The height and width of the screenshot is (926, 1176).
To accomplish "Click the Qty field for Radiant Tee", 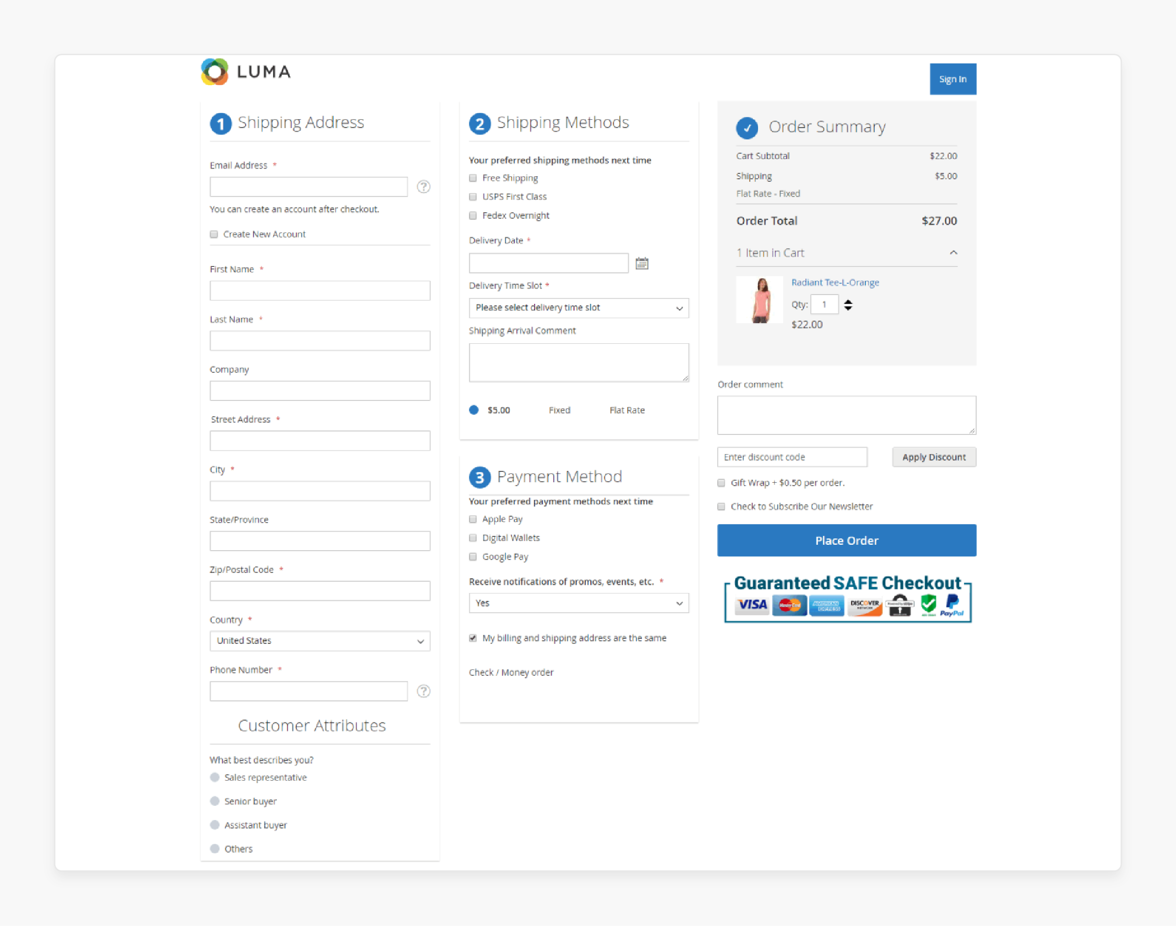I will 825,305.
